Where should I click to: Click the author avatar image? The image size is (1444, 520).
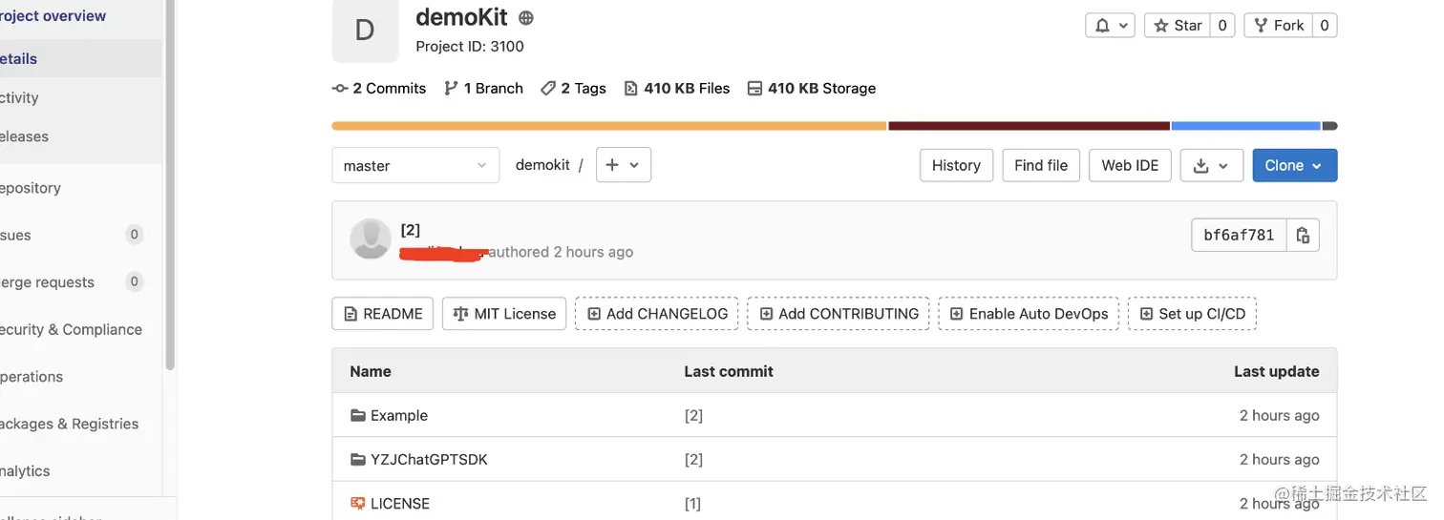tap(371, 239)
